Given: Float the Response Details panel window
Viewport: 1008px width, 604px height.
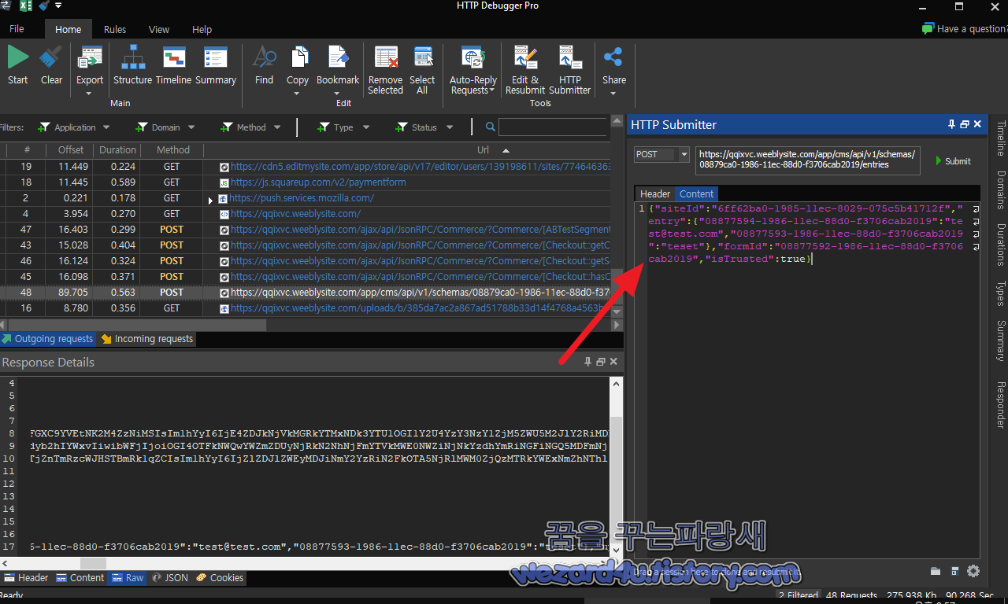Looking at the screenshot, I should [x=601, y=362].
